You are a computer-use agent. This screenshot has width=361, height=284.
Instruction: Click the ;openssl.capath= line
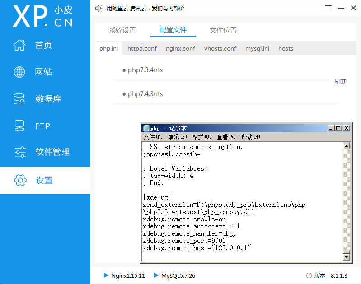coord(172,154)
